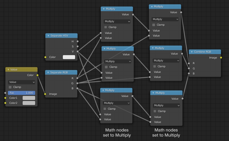
Task: Select the Separate HSV node header title
Action: (x=59, y=36)
